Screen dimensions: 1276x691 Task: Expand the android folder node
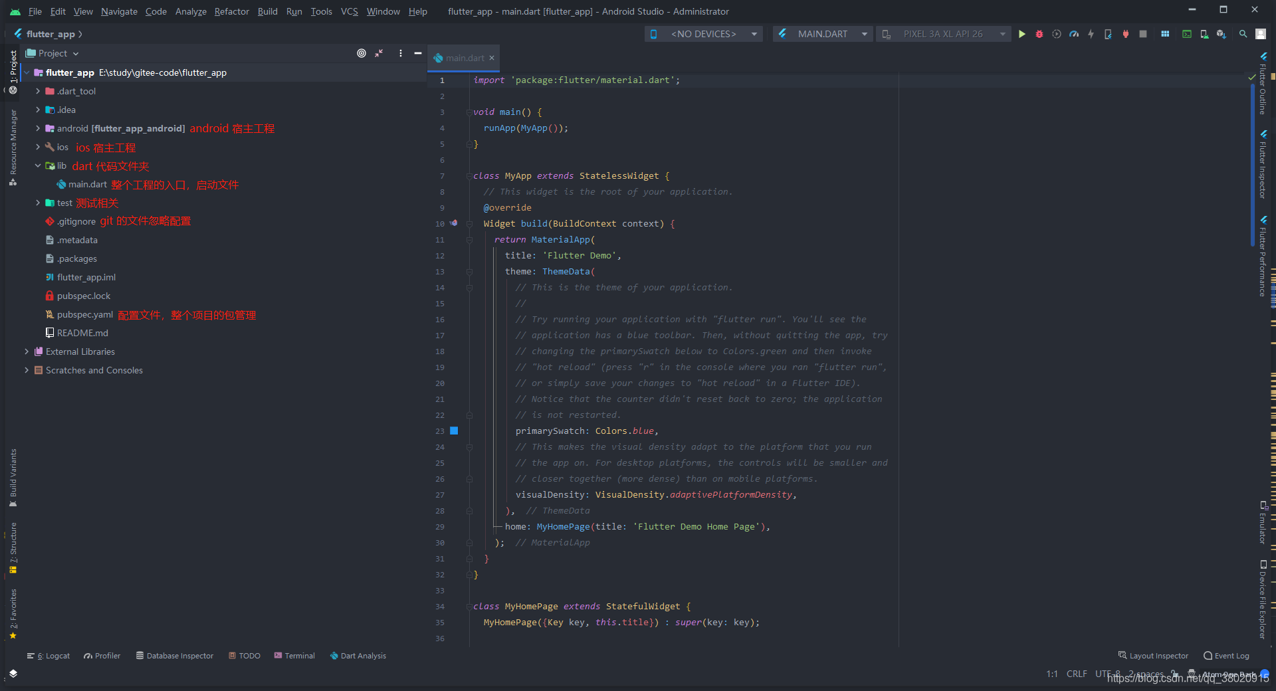click(38, 128)
